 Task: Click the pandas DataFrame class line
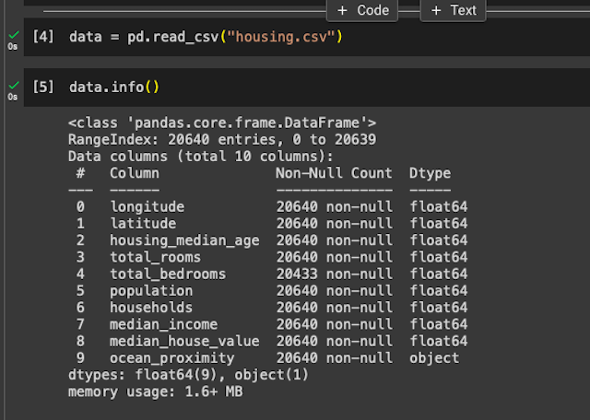click(x=222, y=122)
